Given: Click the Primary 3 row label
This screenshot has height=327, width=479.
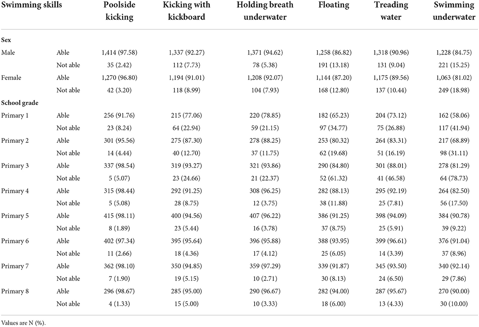Looking at the screenshot, I should [15, 166].
